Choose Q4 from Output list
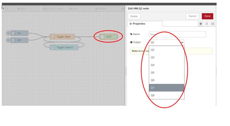Image resolution: width=230 pixels, height=126 pixels. coord(167,65)
